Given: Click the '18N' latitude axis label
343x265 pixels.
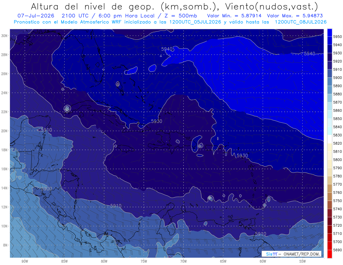Looking at the screenshot, I should [x=5, y=150].
